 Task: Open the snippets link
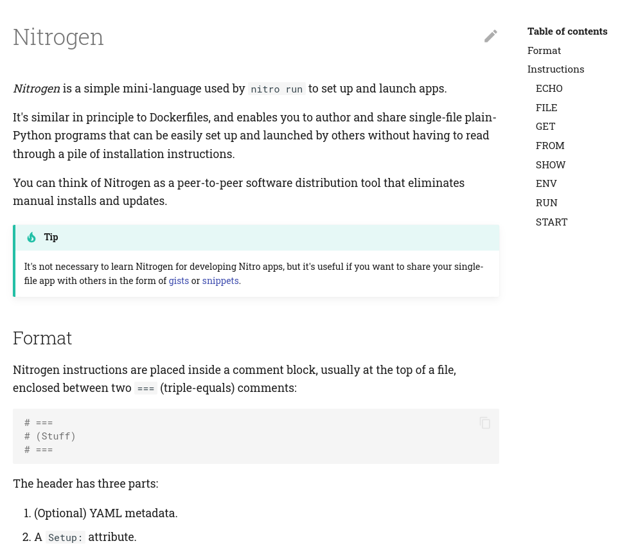point(220,281)
